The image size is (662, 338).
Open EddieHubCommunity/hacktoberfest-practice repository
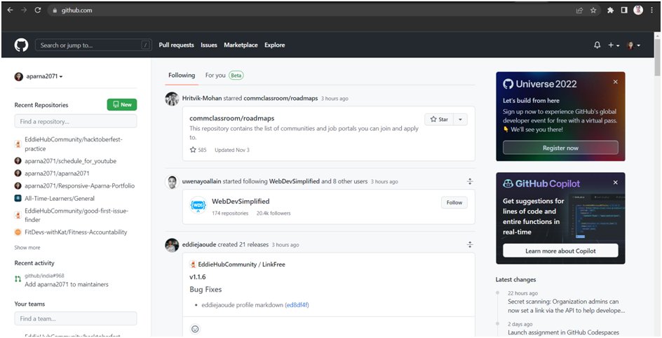point(74,144)
